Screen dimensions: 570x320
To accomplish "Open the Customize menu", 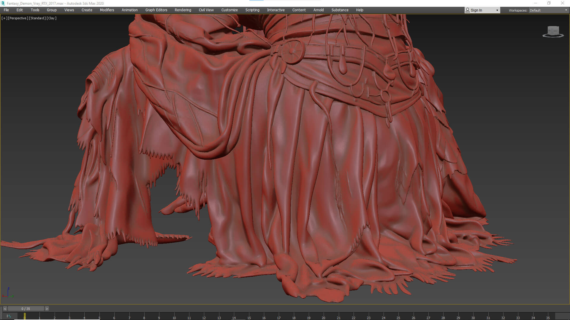I will [229, 10].
